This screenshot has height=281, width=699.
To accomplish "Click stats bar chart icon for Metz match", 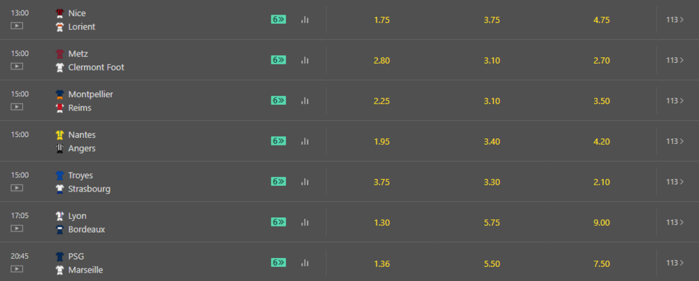I will tap(305, 60).
